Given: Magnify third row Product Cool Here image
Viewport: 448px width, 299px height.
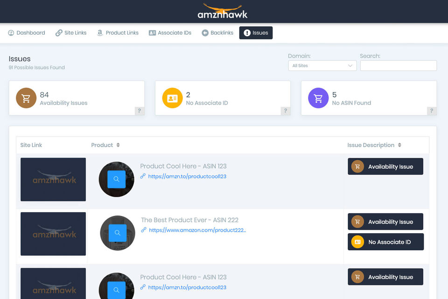Looking at the screenshot, I should (116, 290).
